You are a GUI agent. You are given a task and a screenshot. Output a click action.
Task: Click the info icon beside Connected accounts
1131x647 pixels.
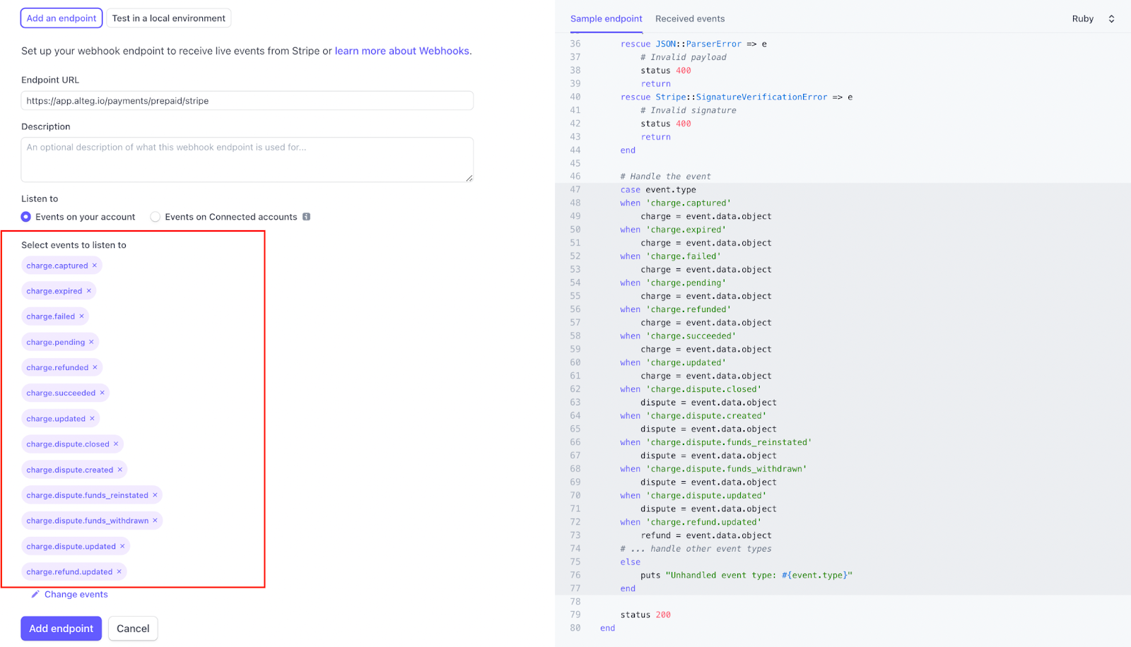[306, 217]
